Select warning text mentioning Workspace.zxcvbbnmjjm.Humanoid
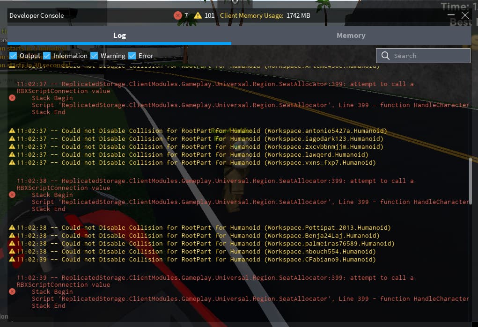This screenshot has width=478, height=327. 200,146
